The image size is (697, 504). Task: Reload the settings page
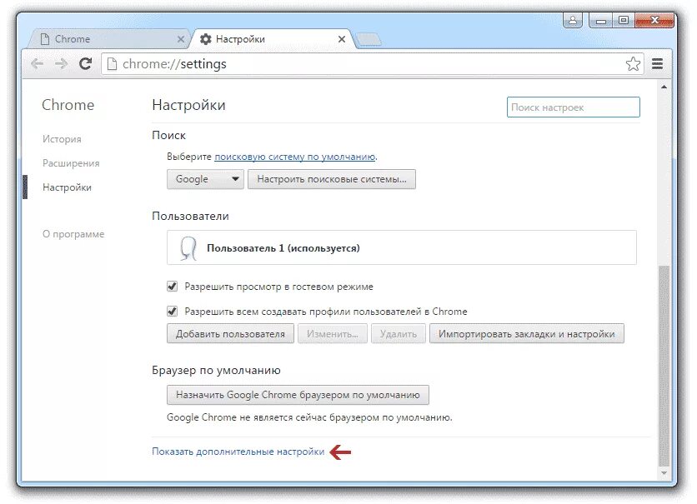85,64
